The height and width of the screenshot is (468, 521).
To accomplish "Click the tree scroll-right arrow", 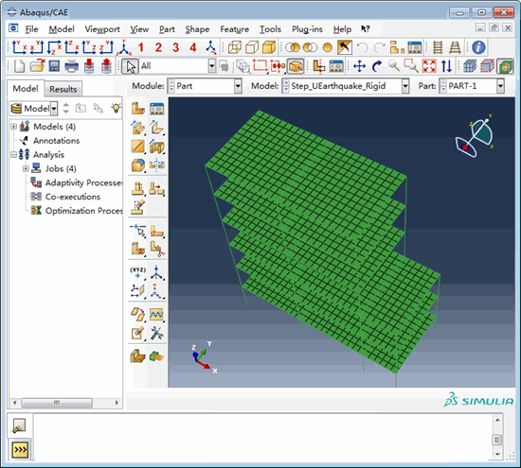I will point(117,403).
